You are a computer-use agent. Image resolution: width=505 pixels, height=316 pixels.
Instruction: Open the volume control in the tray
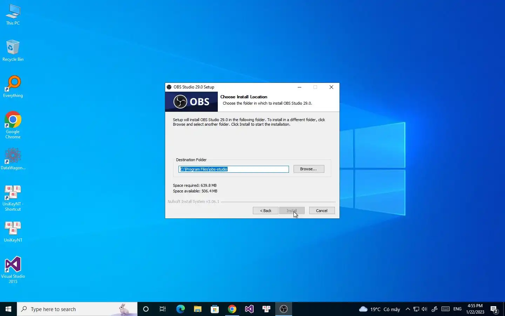pos(424,309)
